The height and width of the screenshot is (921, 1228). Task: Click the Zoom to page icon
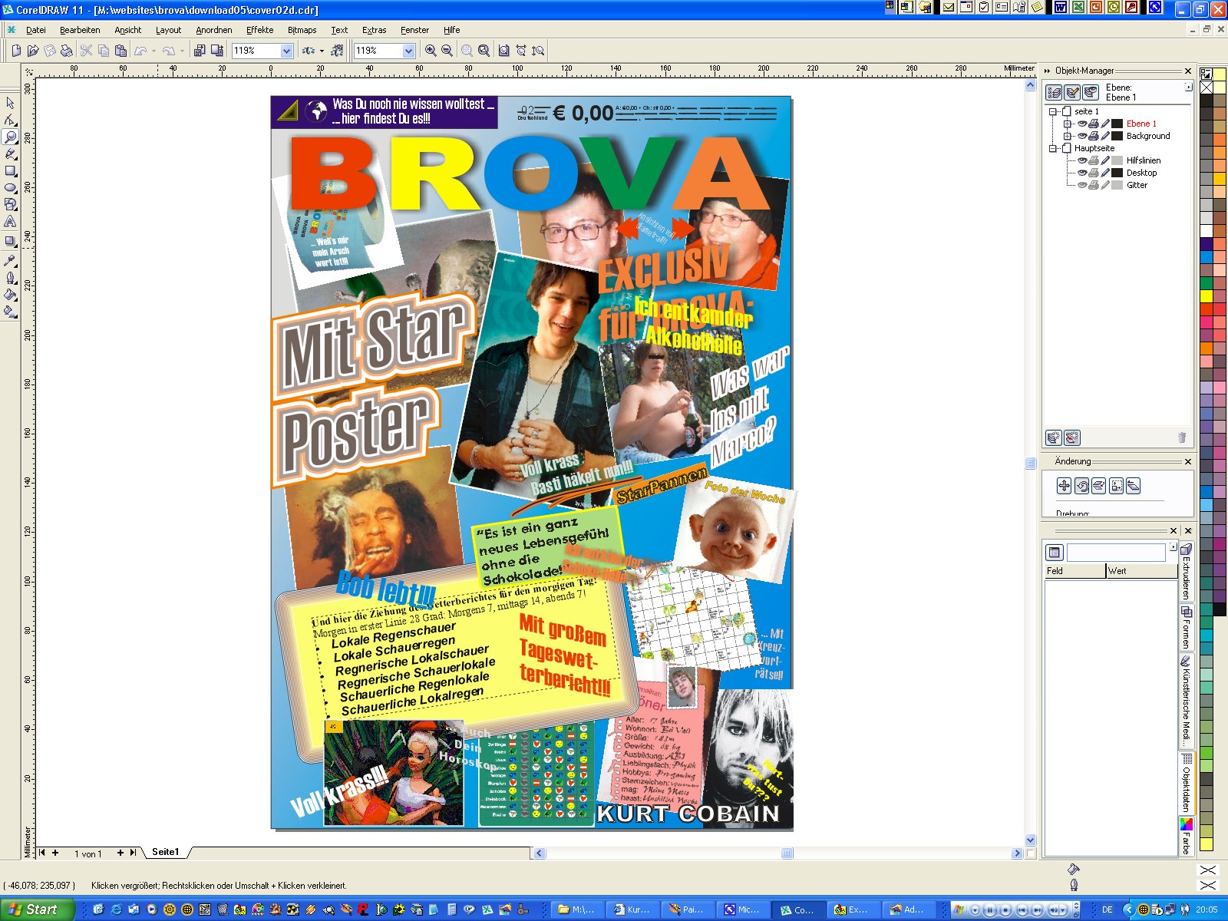tap(503, 51)
